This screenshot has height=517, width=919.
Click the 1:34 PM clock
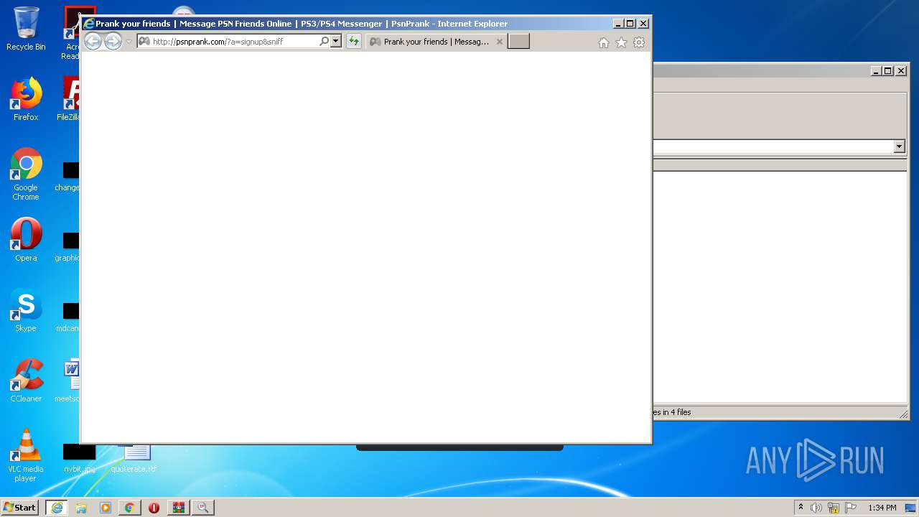pos(882,508)
